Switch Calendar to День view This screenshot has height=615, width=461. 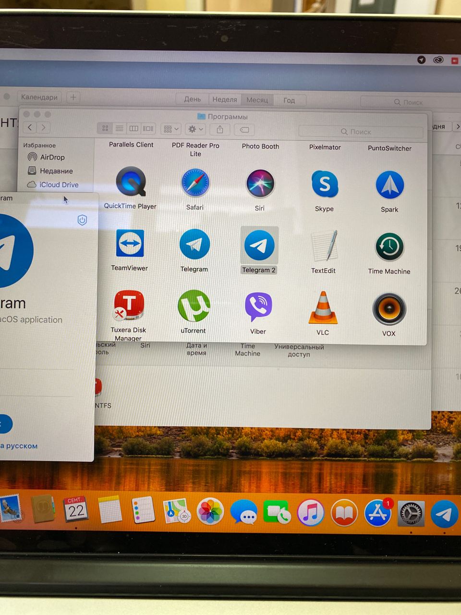point(193,99)
